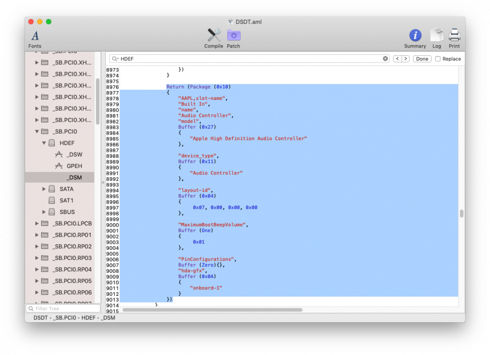Click the Filter Tree field
This screenshot has height=355, width=490.
tap(63, 308)
